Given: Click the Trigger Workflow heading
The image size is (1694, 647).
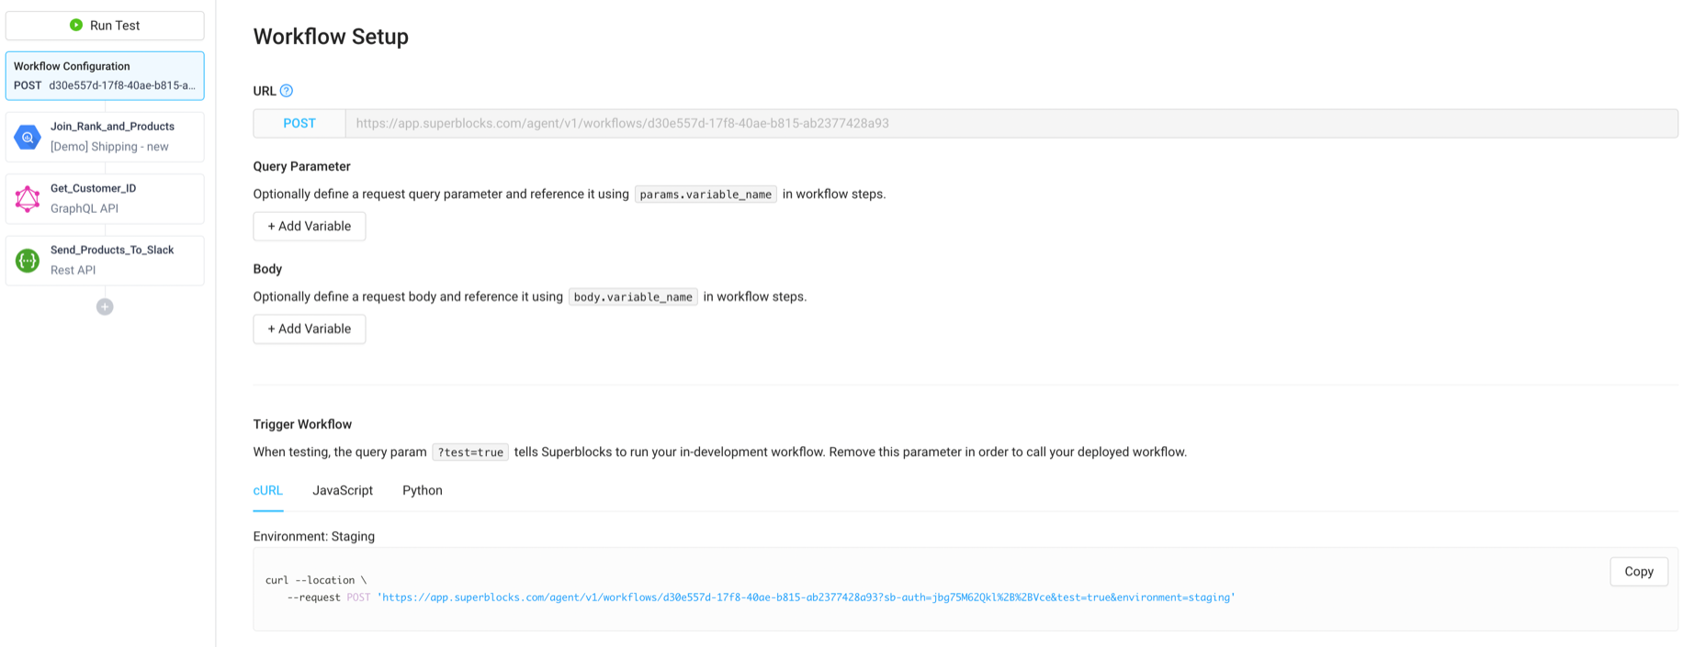Looking at the screenshot, I should [x=302, y=424].
